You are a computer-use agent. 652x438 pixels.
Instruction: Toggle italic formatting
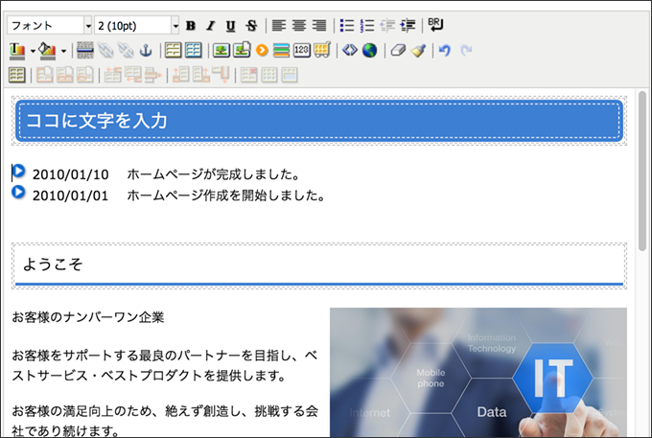(211, 26)
